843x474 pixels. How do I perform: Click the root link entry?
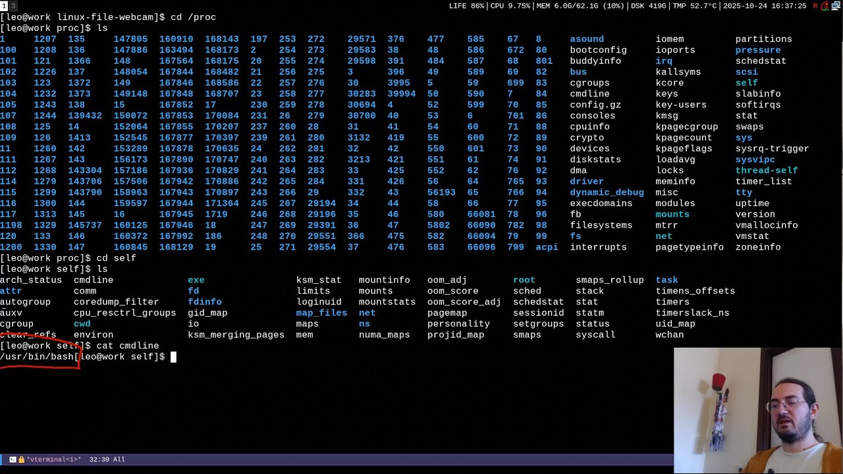tap(524, 280)
